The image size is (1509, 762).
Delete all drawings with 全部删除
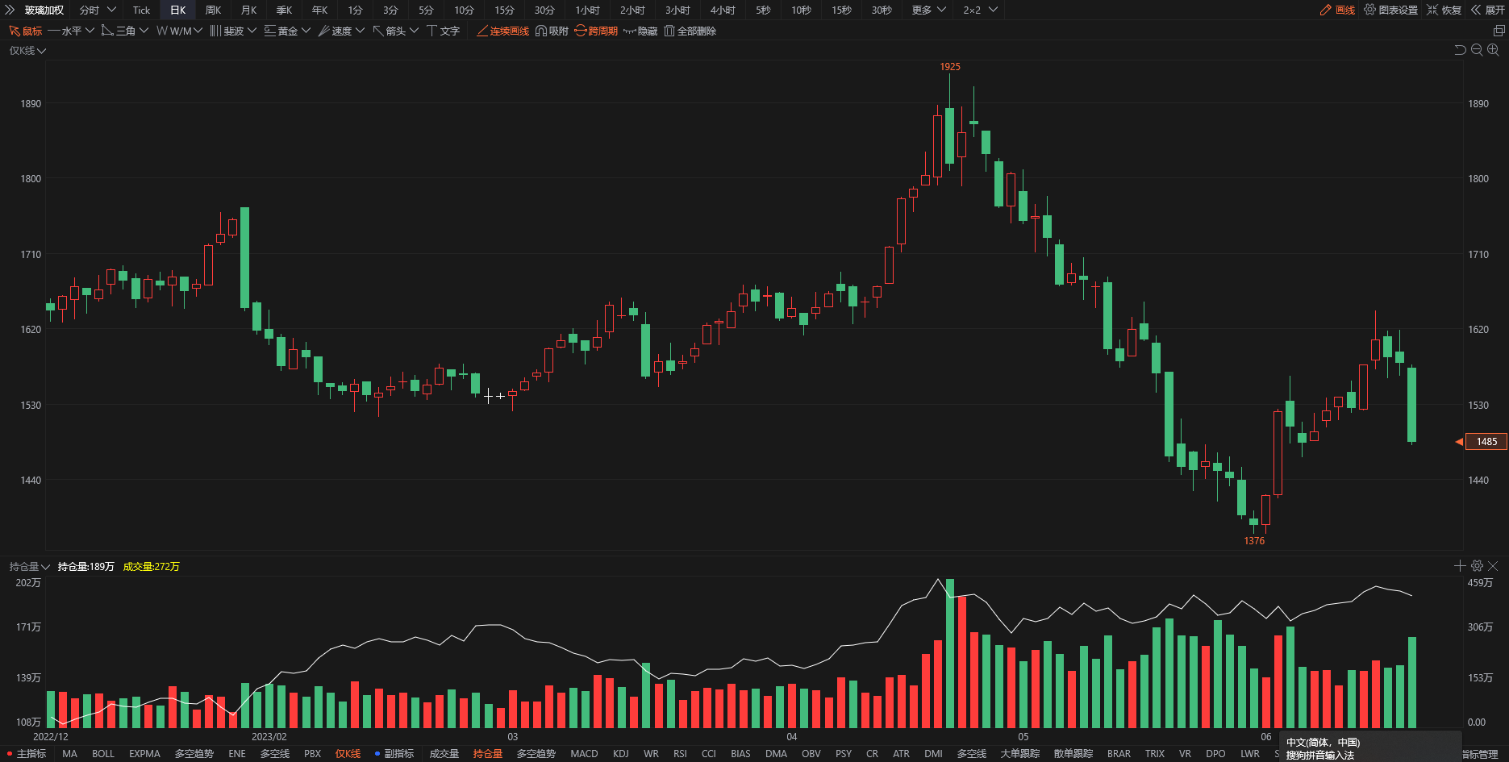tap(690, 31)
